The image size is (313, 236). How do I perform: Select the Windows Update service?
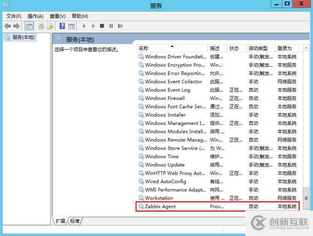point(218,165)
